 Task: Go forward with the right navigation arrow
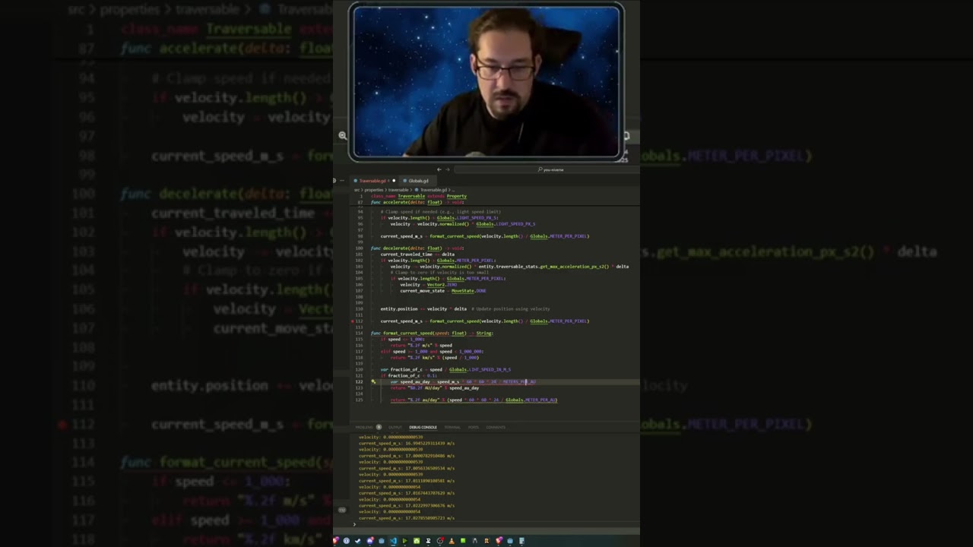coord(447,169)
